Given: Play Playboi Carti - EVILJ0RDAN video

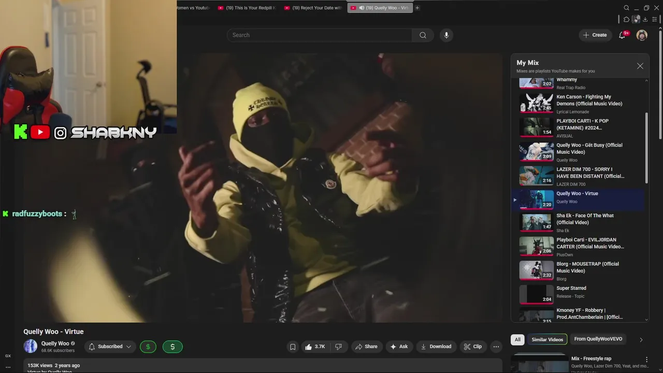Looking at the screenshot, I should point(581,247).
